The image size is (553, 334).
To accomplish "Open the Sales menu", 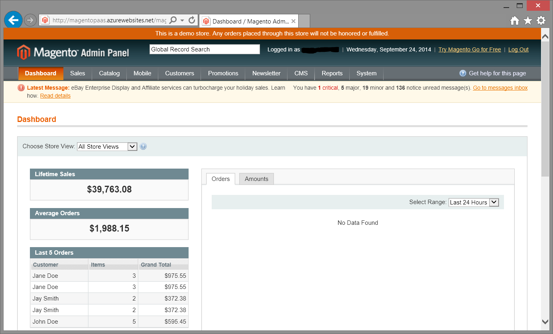I will [78, 73].
